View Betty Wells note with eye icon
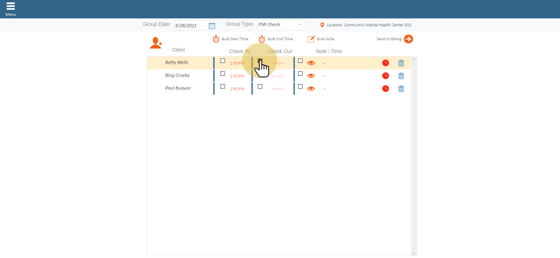The height and width of the screenshot is (258, 560). pyautogui.click(x=311, y=63)
